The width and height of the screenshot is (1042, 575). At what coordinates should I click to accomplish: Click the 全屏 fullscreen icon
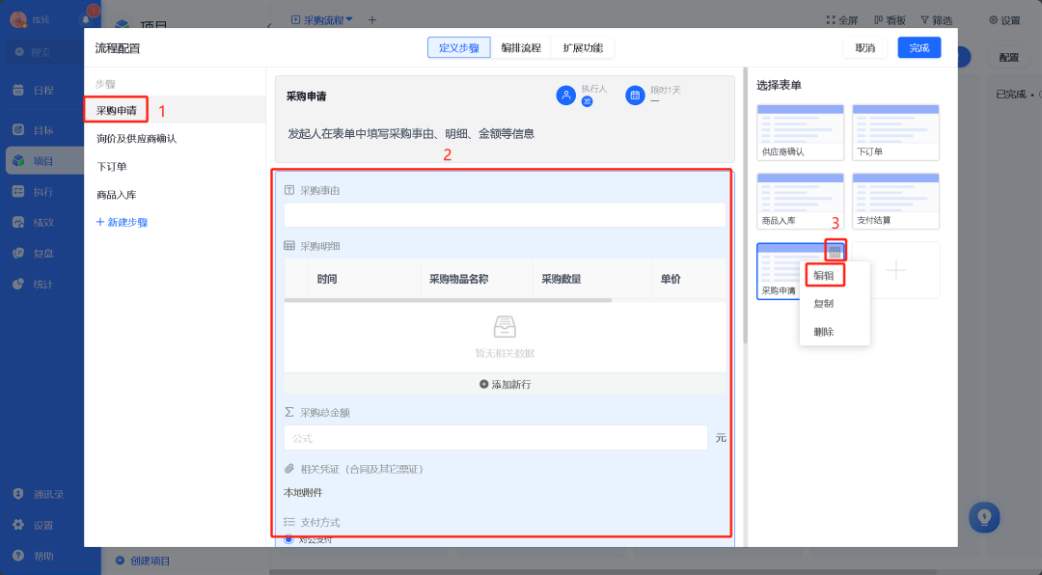click(832, 17)
